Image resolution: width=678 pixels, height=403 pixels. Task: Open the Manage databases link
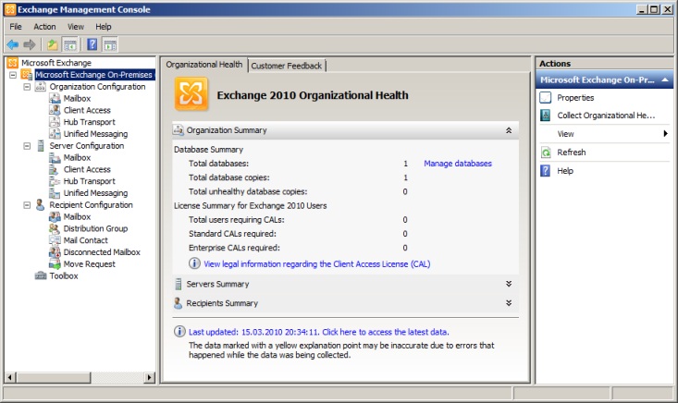point(458,164)
